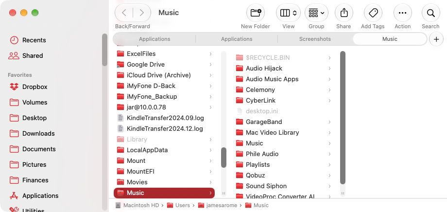Select the $RECYCLE.BIN folder
This screenshot has height=212, width=447.
(x=284, y=58)
